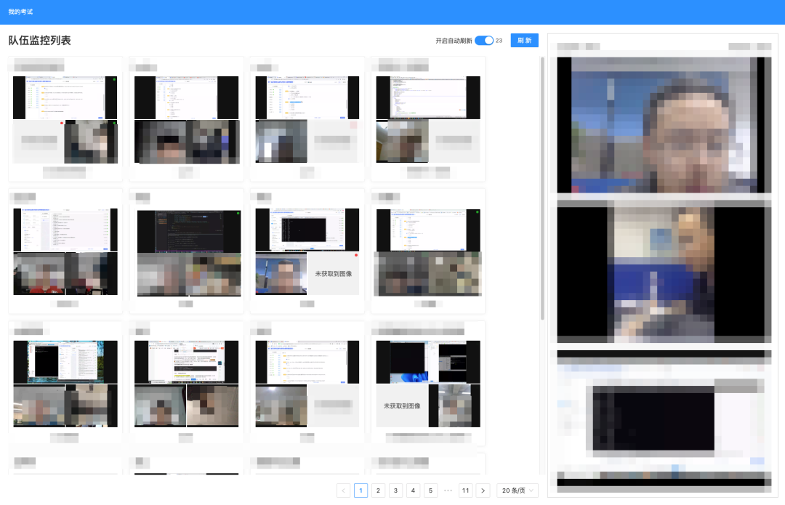Click the previous page arrow
The height and width of the screenshot is (505, 785).
(343, 490)
